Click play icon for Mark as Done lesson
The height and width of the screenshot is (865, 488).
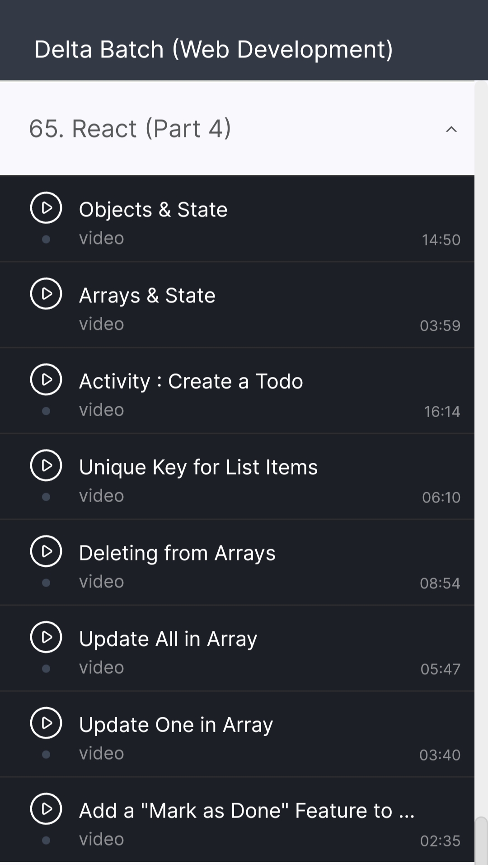pos(46,809)
